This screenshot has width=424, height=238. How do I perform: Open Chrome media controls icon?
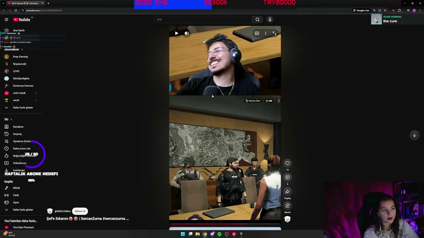coord(408,10)
